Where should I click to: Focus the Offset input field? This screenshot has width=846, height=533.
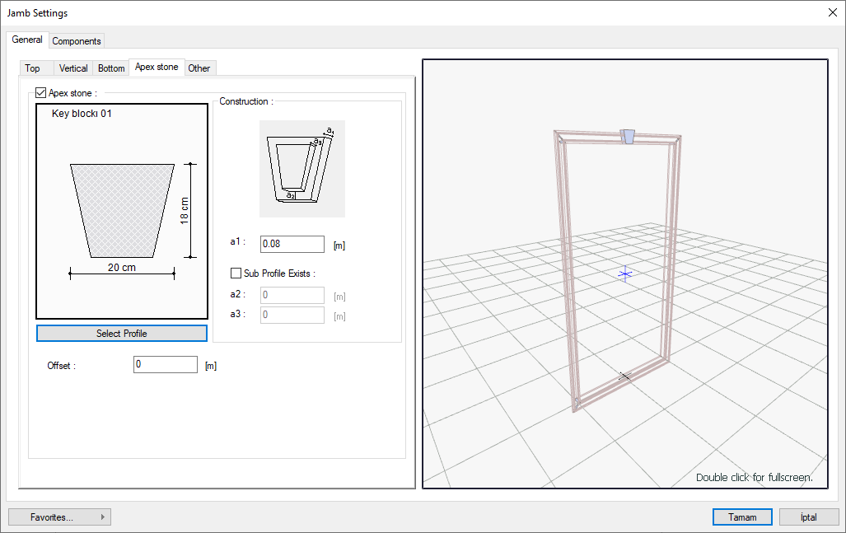pos(165,365)
